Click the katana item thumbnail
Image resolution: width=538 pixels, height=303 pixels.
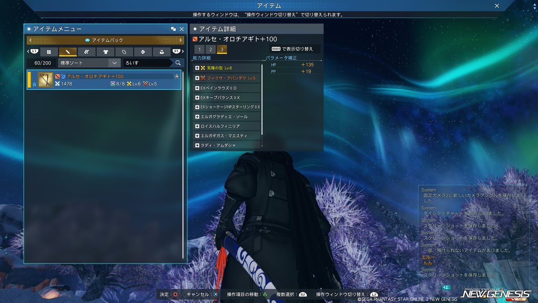[46, 80]
